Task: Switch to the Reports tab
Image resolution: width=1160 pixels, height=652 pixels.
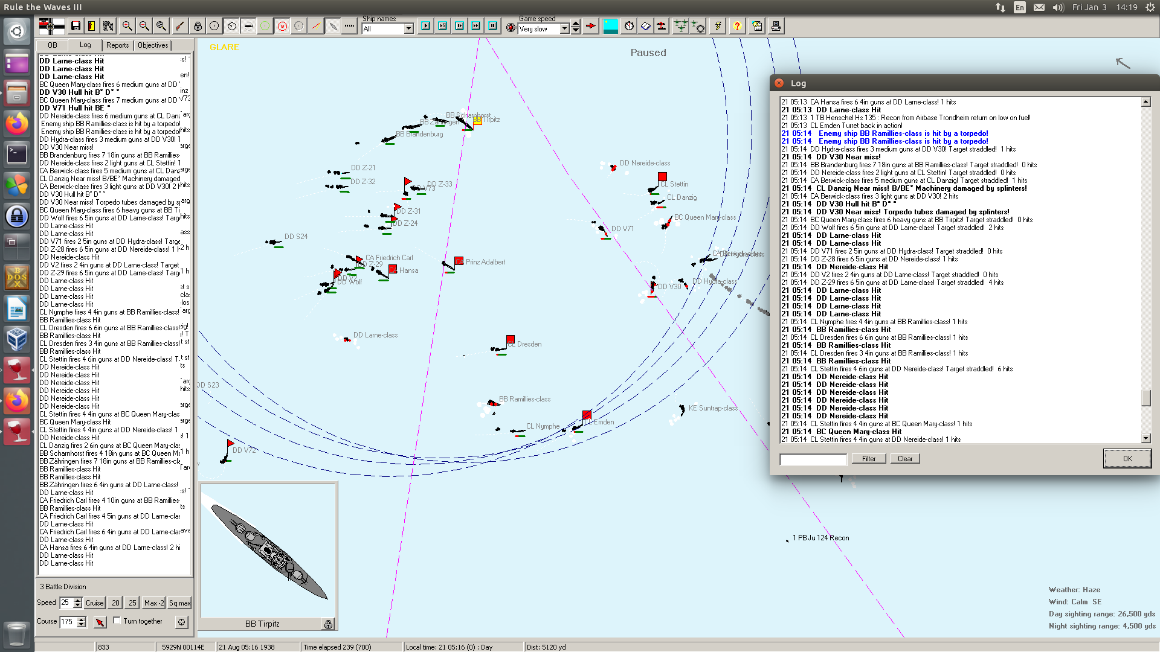Action: click(117, 45)
